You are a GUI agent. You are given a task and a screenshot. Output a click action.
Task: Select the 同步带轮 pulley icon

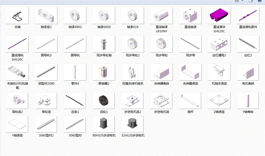click(161, 44)
